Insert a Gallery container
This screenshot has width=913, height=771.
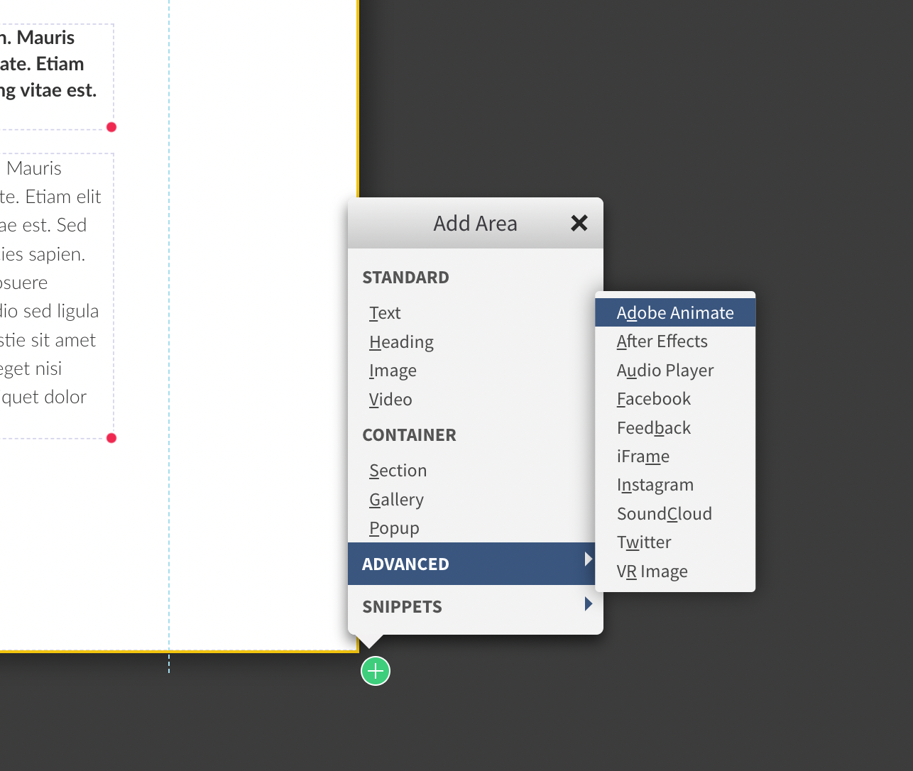click(x=396, y=500)
